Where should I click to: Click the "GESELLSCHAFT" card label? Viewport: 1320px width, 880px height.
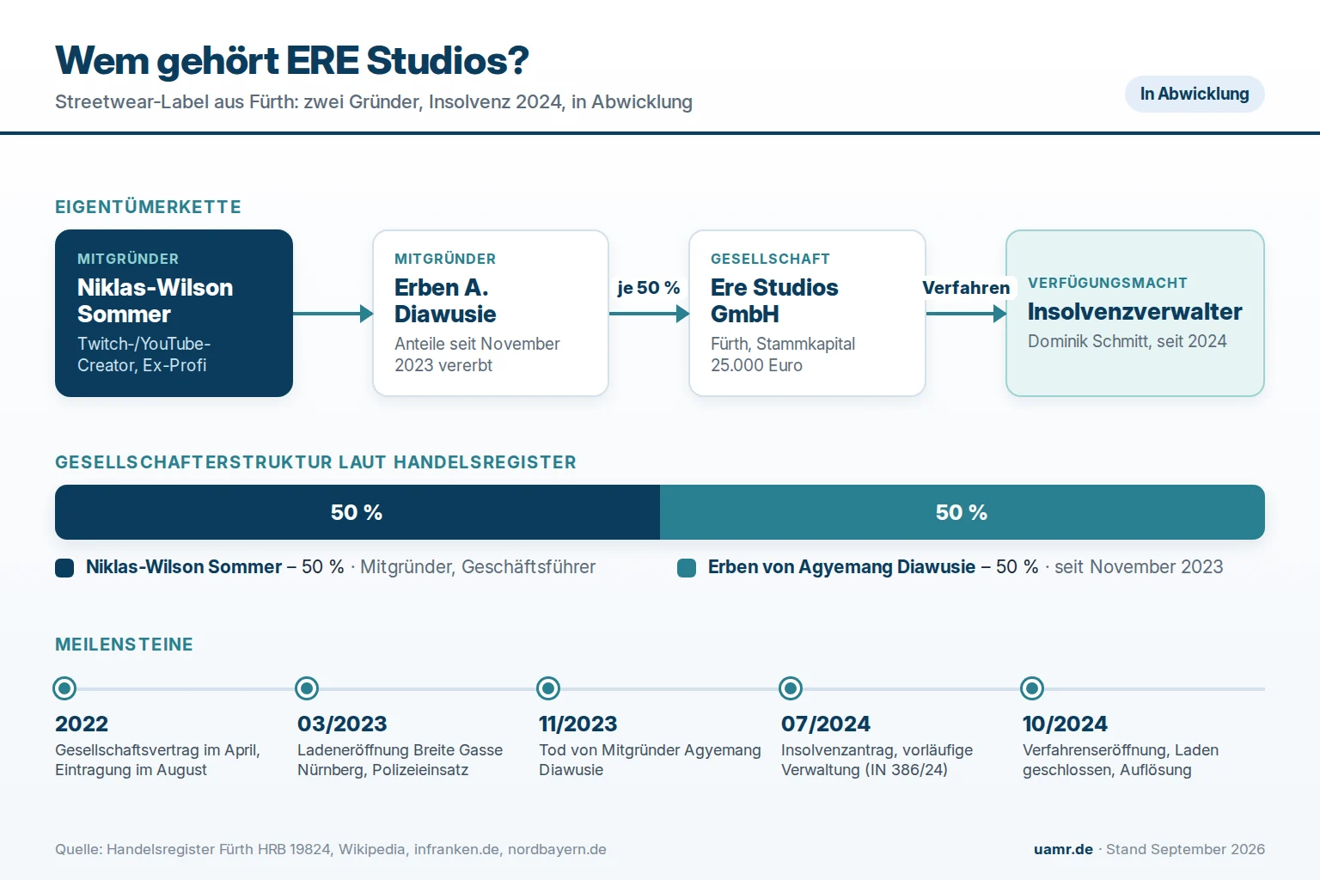click(x=770, y=259)
